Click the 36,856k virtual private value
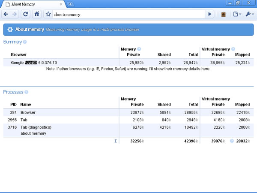The height and width of the screenshot is (193, 257). click(x=218, y=63)
